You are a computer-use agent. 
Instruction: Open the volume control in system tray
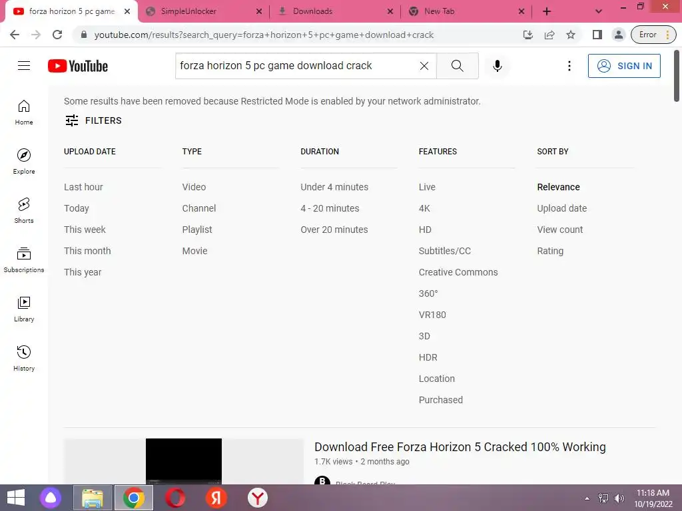619,498
